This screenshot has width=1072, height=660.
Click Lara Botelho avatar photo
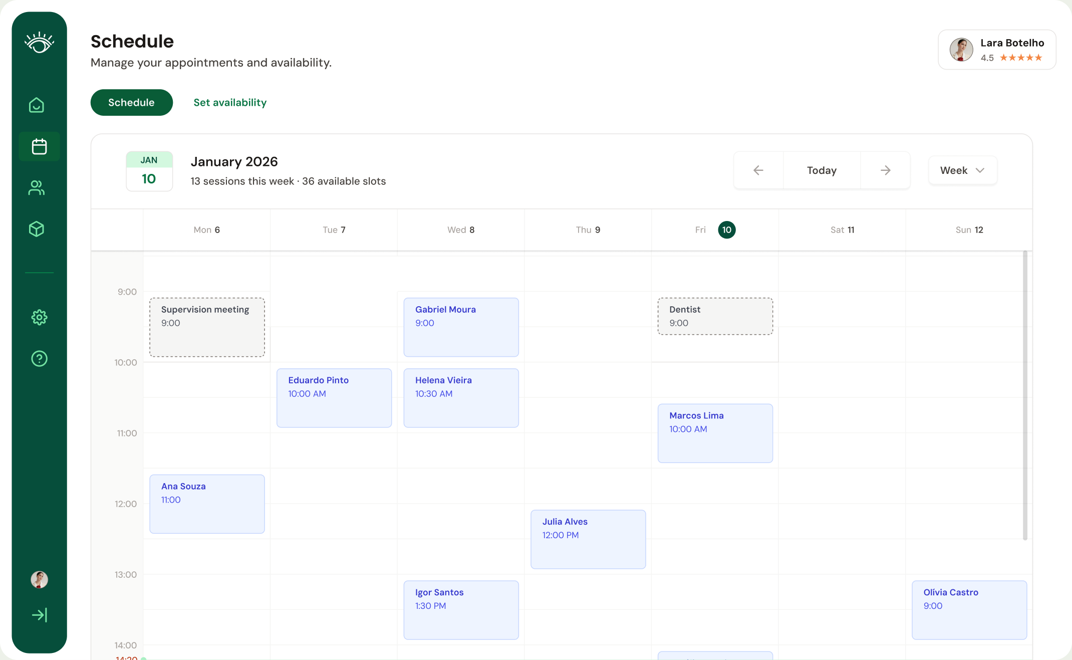tap(961, 50)
